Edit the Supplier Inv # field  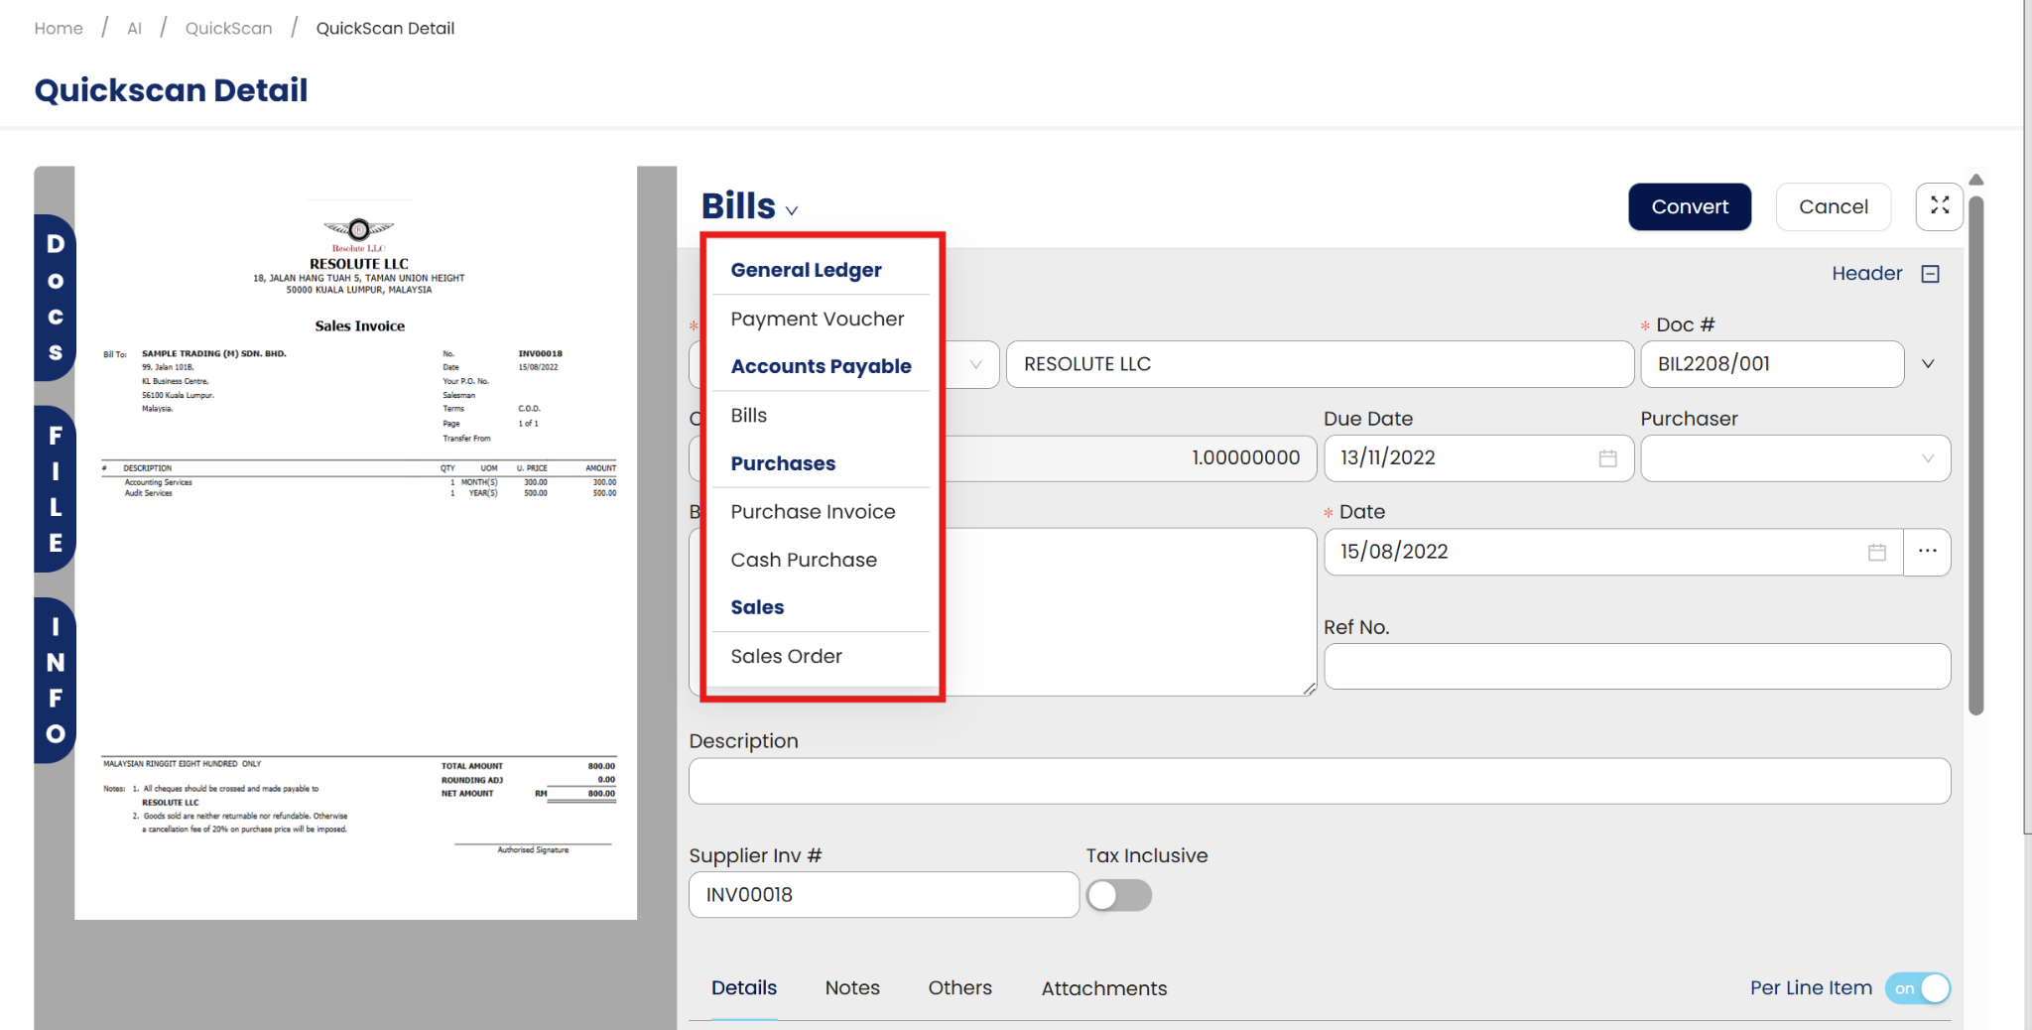tap(884, 895)
